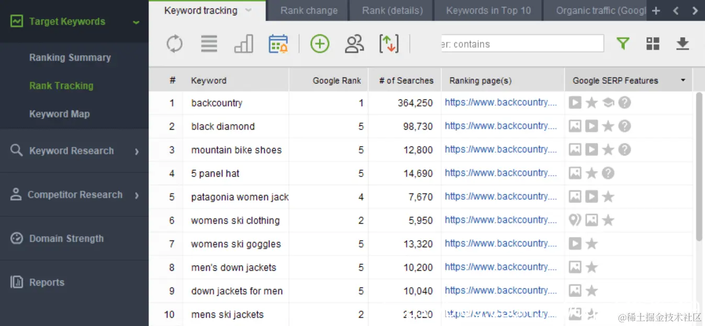Viewport: 705px width, 326px height.
Task: Click the image icon in men's down jackets row
Action: 575,267
